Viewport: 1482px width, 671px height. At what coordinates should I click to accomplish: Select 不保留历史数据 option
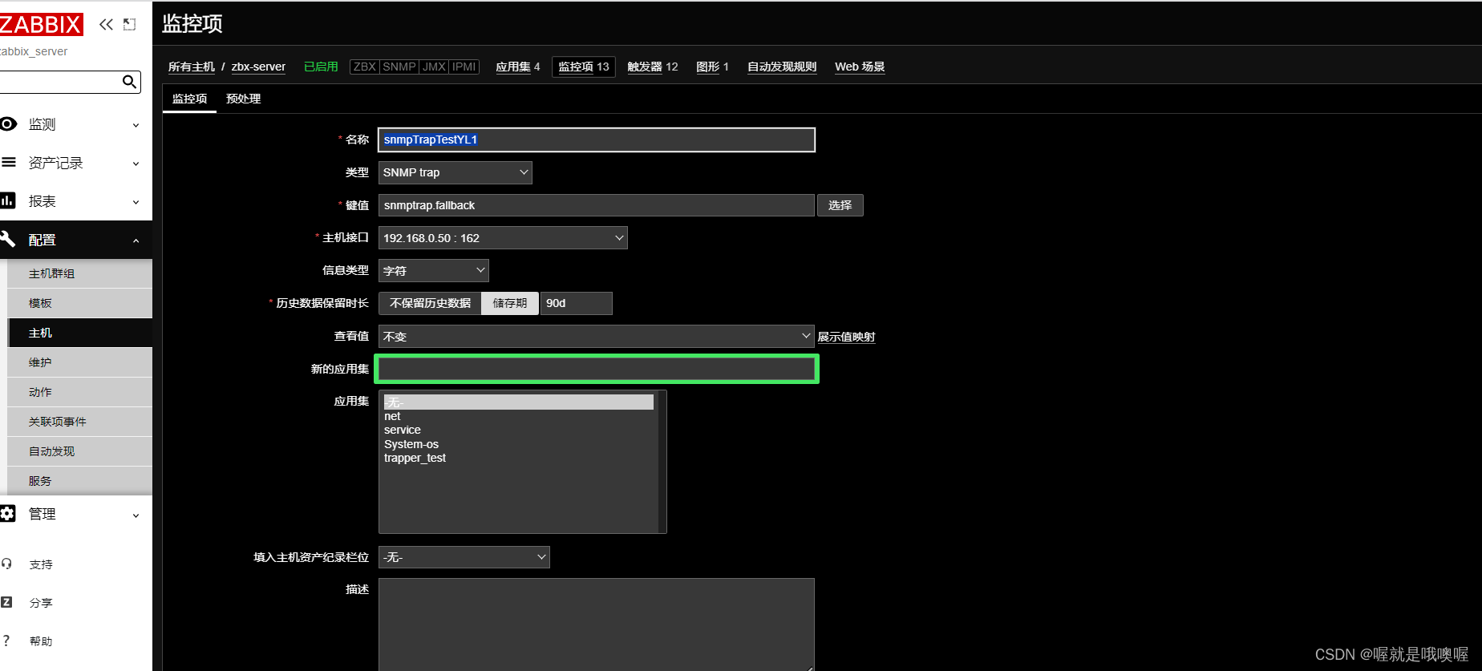pos(430,303)
